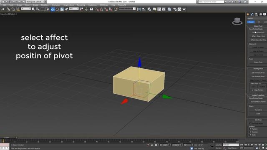Click the Don't Affect Children button

pos(258,102)
